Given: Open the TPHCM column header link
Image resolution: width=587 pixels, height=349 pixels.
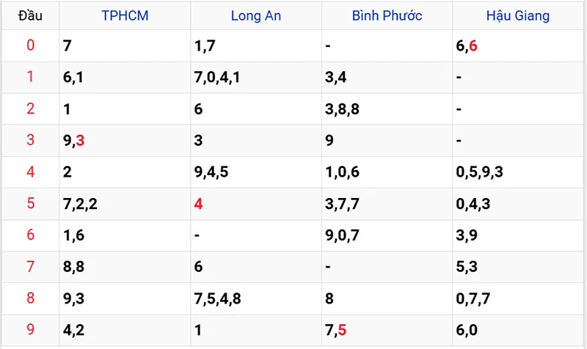Looking at the screenshot, I should tap(125, 15).
